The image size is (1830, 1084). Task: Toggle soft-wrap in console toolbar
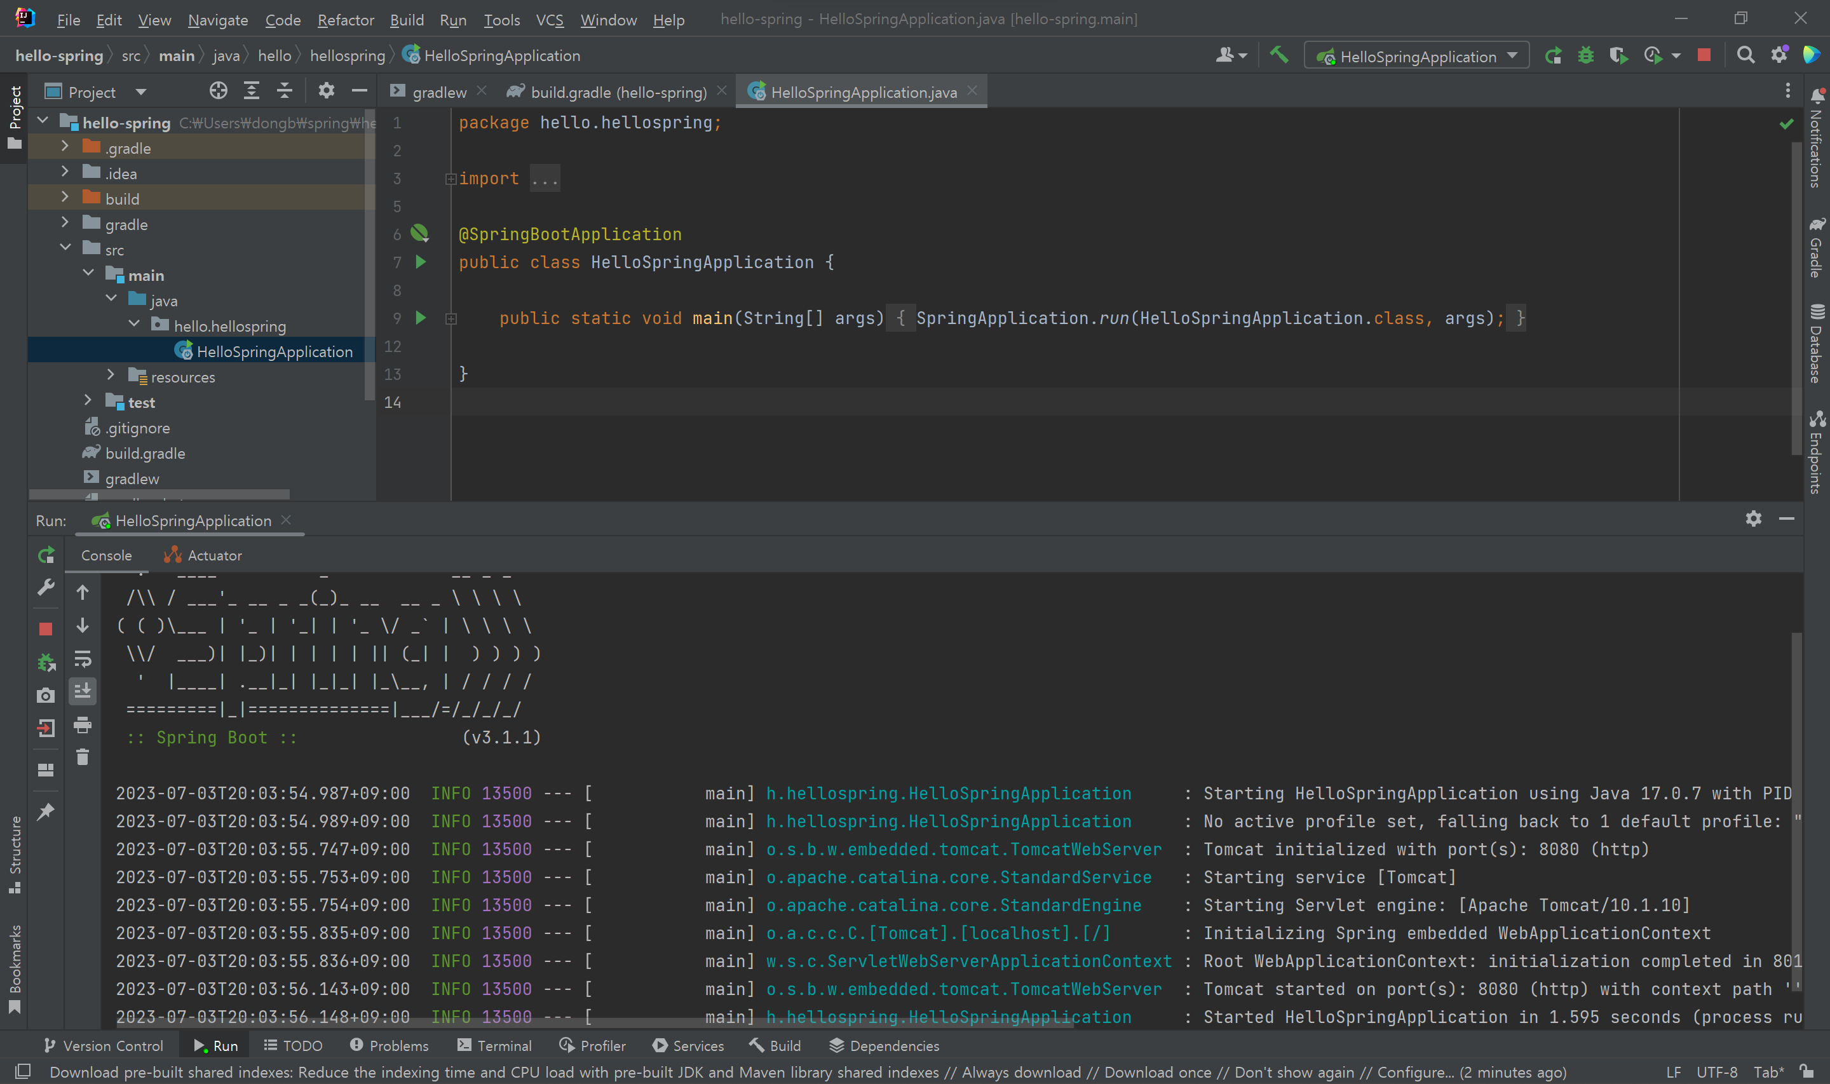coord(83,660)
